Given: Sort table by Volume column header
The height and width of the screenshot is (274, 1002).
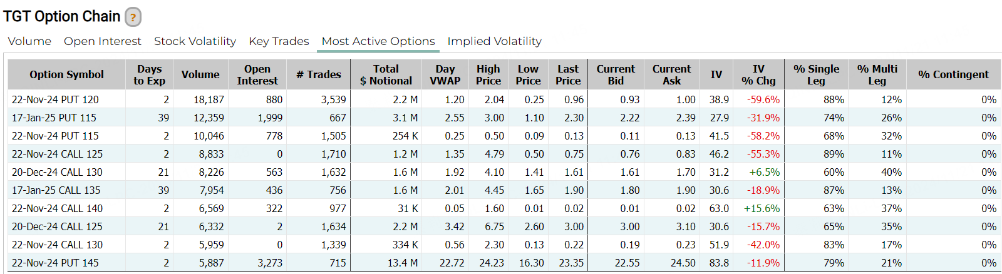Looking at the screenshot, I should click(200, 74).
